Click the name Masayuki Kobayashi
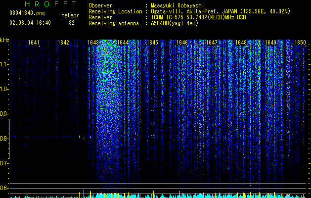Image resolution: width=311 pixels, height=198 pixels. click(178, 5)
